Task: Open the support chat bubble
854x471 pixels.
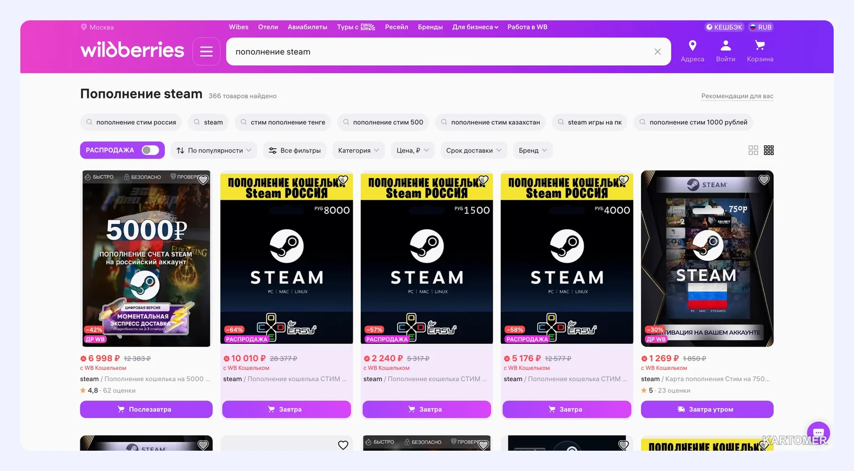Action: pos(818,433)
